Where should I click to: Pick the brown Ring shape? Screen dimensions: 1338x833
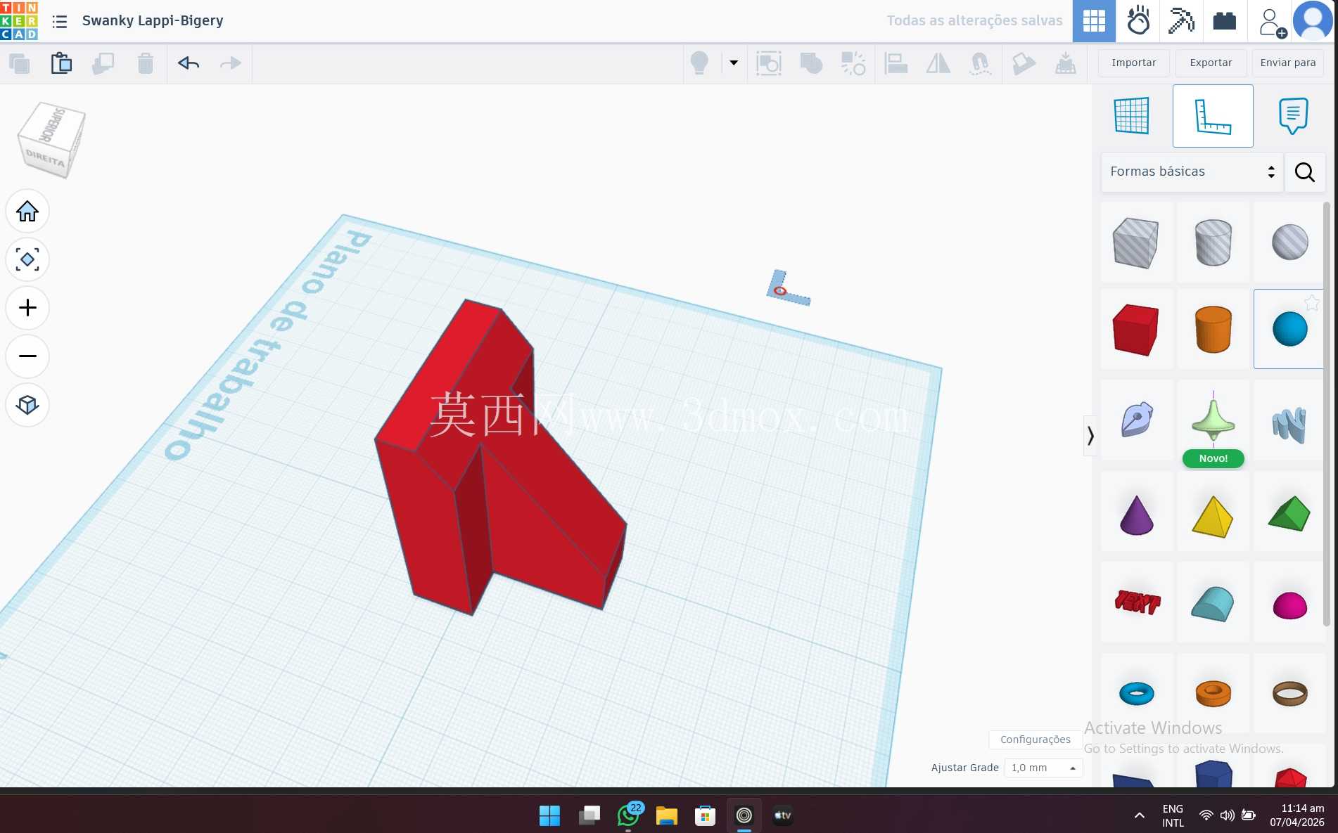coord(1289,693)
